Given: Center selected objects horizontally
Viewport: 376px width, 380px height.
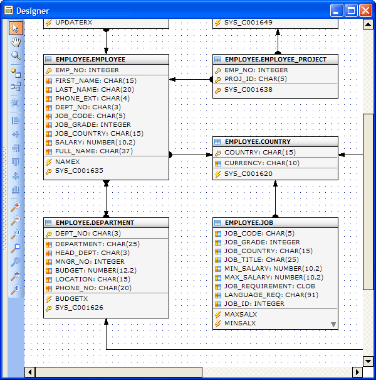Looking at the screenshot, I should (16, 134).
